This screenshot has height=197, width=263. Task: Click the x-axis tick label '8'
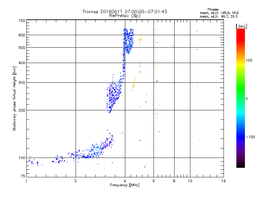174,181
